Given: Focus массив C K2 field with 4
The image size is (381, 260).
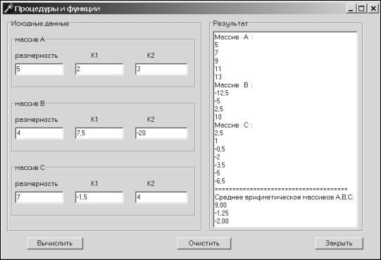Looking at the screenshot, I should (161, 197).
